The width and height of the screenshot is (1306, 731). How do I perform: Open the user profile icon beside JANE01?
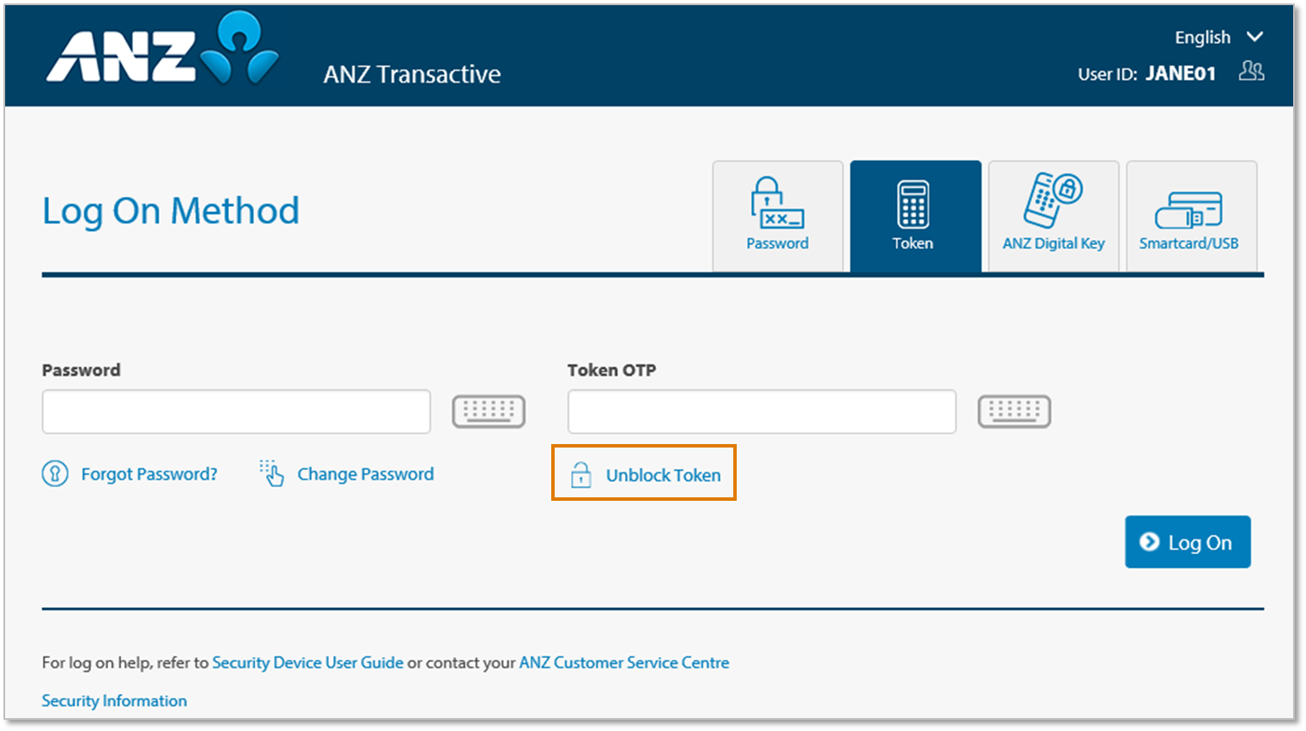click(1251, 71)
